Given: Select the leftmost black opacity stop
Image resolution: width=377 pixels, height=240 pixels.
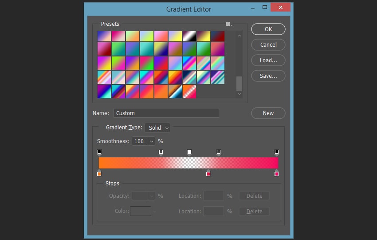Looking at the screenshot, I should tap(99, 152).
